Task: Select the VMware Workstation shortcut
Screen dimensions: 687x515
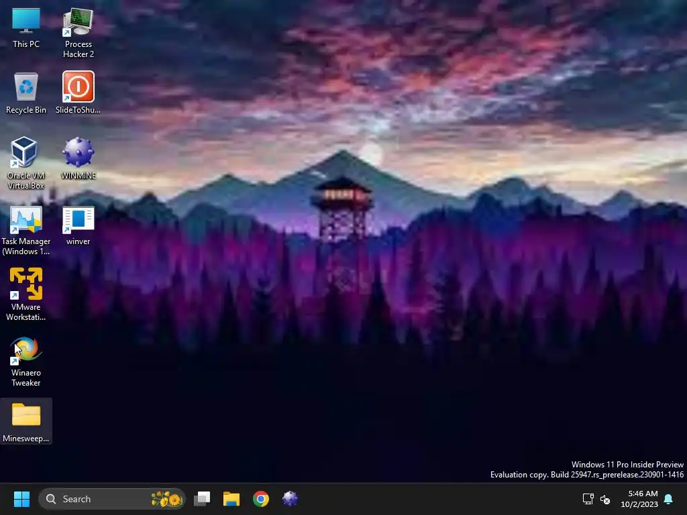Action: pos(26,294)
